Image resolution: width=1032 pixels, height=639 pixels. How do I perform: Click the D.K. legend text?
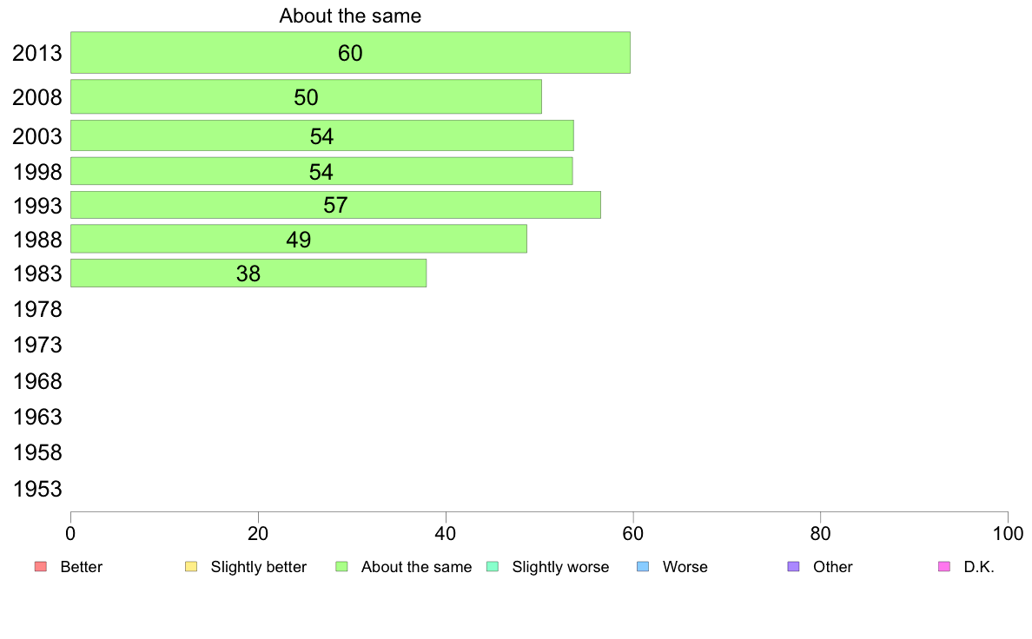979,567
